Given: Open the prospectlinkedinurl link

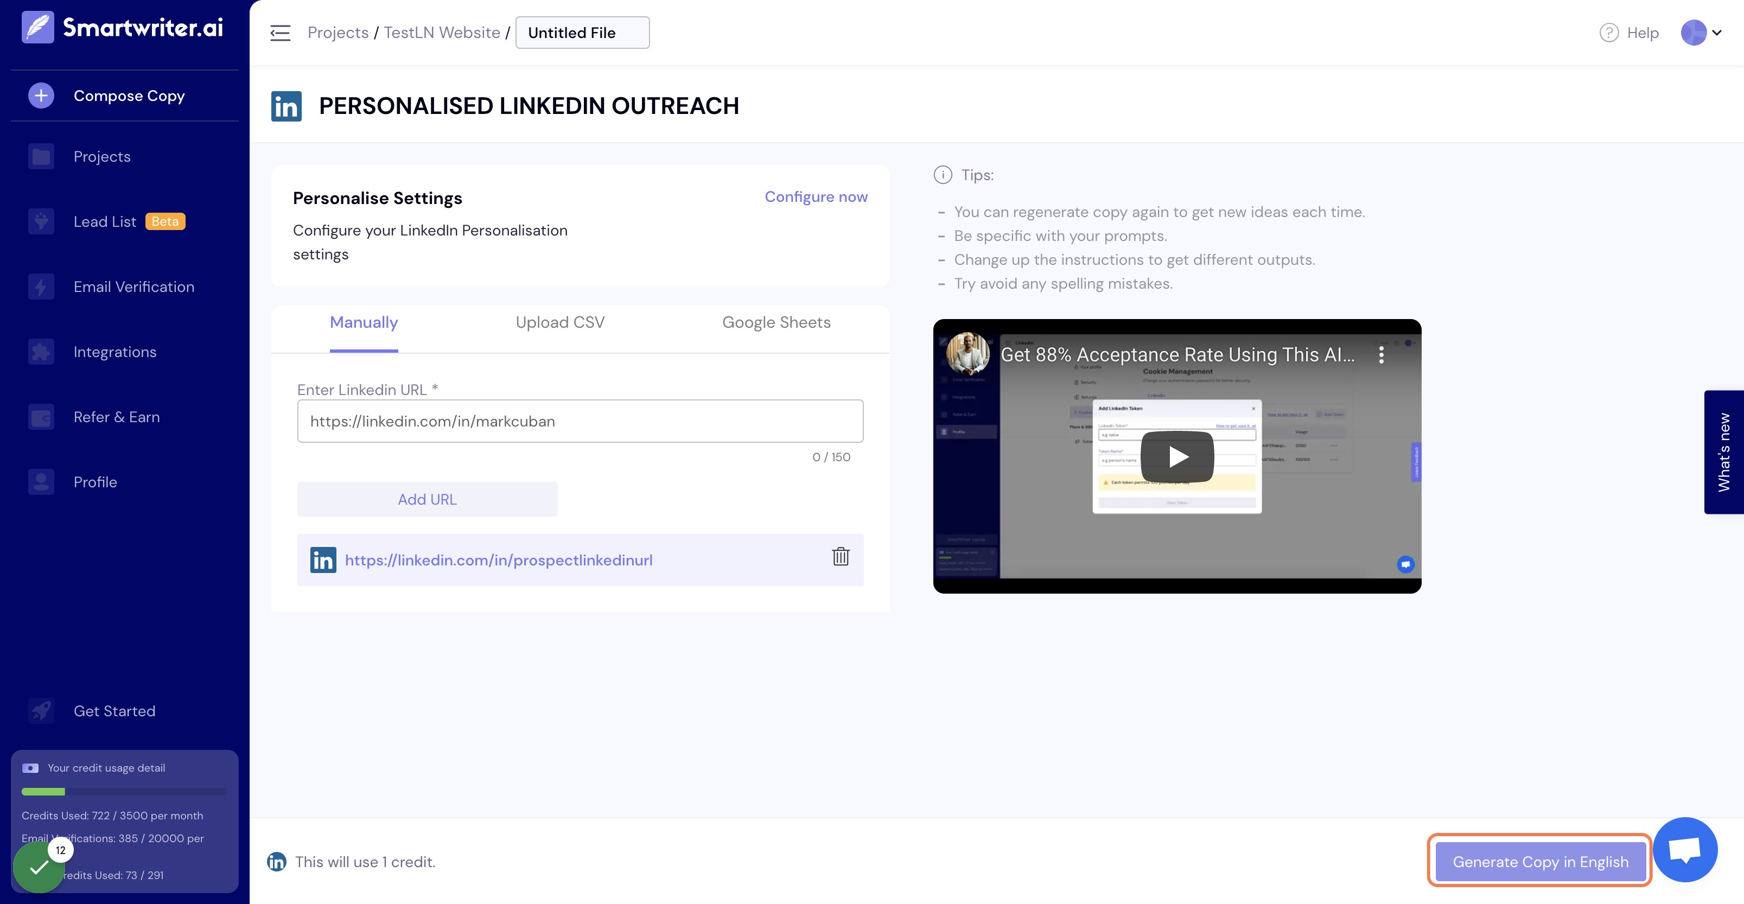Looking at the screenshot, I should point(498,560).
